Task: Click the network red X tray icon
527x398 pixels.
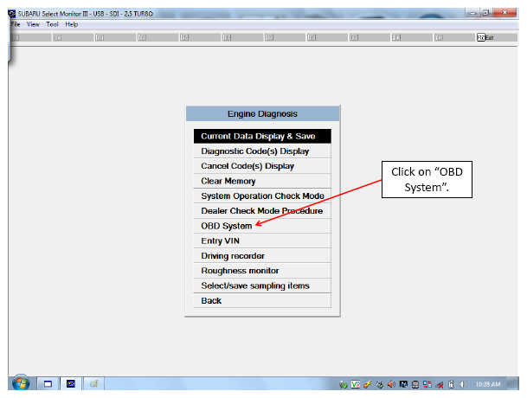Action: 440,384
